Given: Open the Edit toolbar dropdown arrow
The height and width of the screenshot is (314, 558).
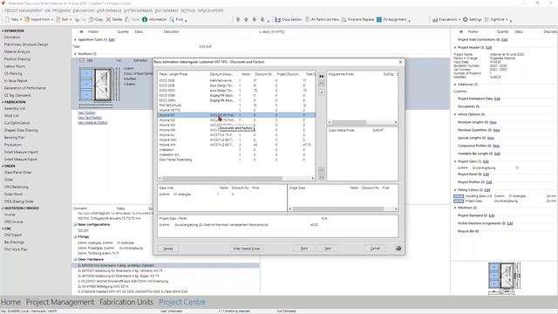Looking at the screenshot, I should coord(71,20).
